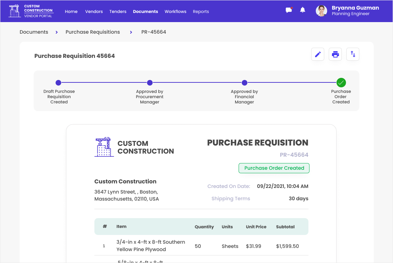The height and width of the screenshot is (263, 393).
Task: Open the Tenders section
Action: tap(118, 12)
